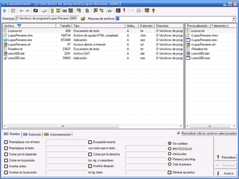Click the Acerca button
Screen dimensions: 239x179
point(226,173)
